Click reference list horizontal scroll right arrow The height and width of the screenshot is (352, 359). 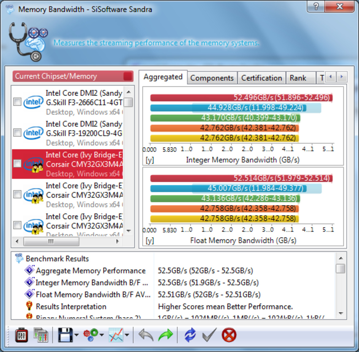(x=118, y=242)
